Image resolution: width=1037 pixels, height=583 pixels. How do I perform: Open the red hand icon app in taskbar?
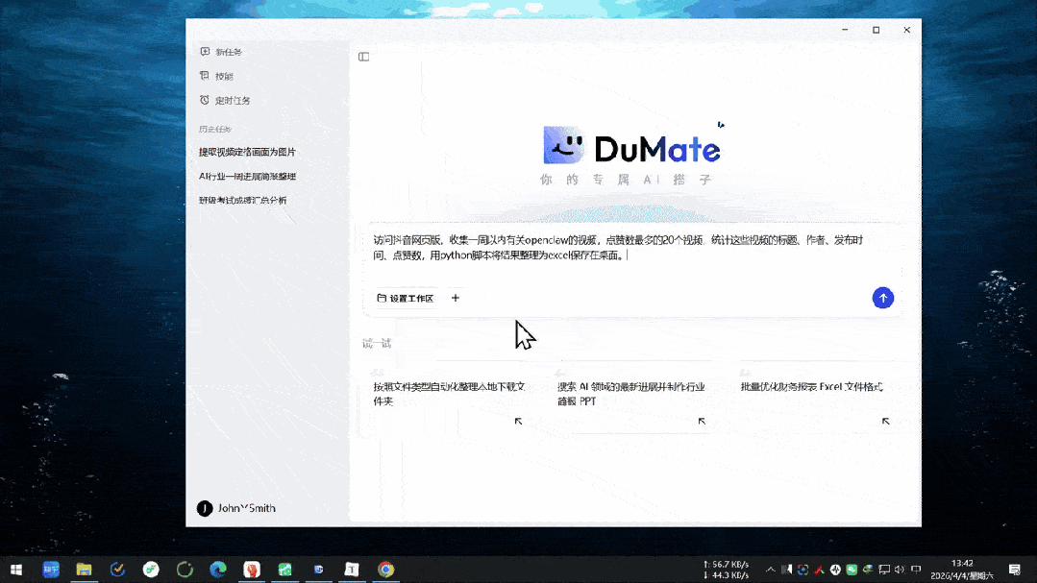[252, 570]
